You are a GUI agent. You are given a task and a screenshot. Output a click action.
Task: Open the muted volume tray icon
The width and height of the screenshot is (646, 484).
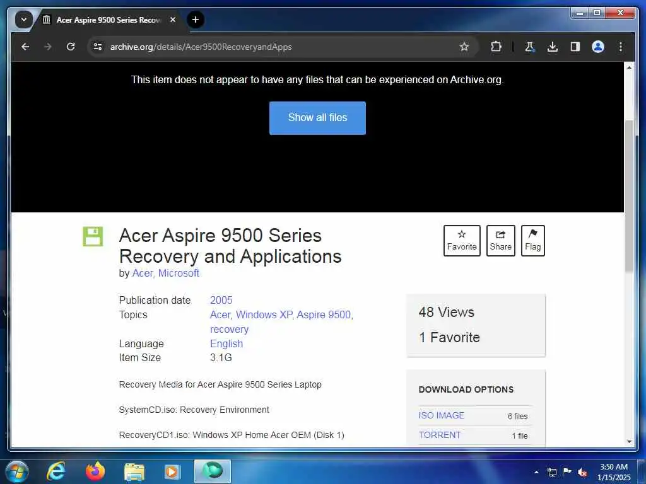point(582,473)
